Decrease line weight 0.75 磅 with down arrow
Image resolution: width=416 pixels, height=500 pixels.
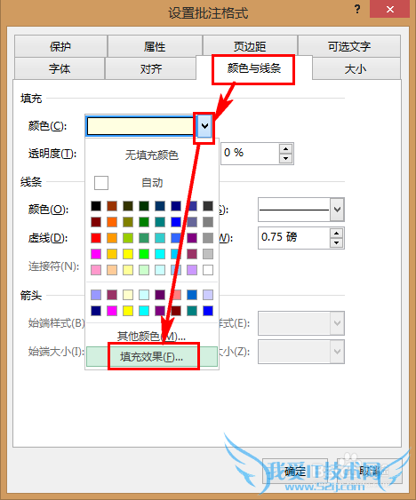pos(337,243)
